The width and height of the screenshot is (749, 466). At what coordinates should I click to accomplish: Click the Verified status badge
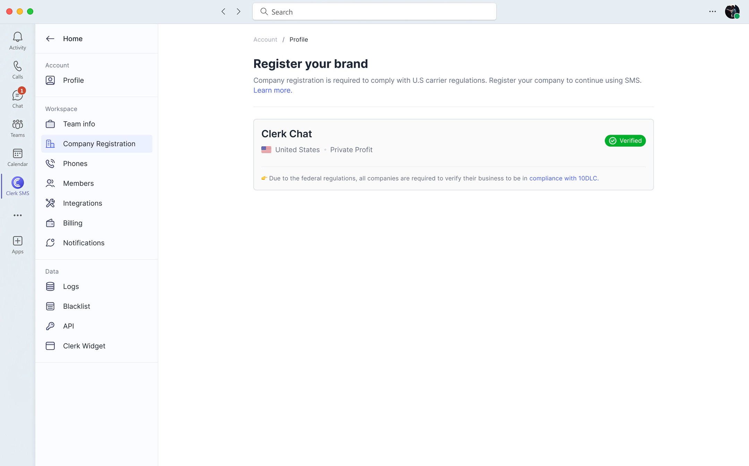(625, 141)
